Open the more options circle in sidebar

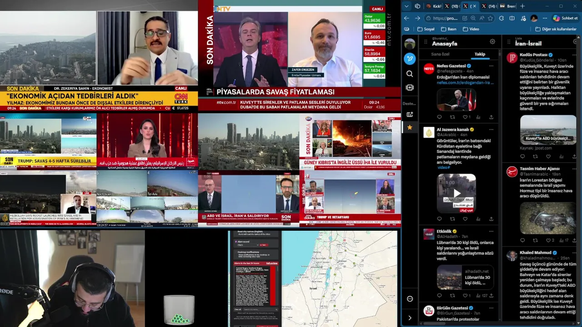pyautogui.click(x=410, y=299)
